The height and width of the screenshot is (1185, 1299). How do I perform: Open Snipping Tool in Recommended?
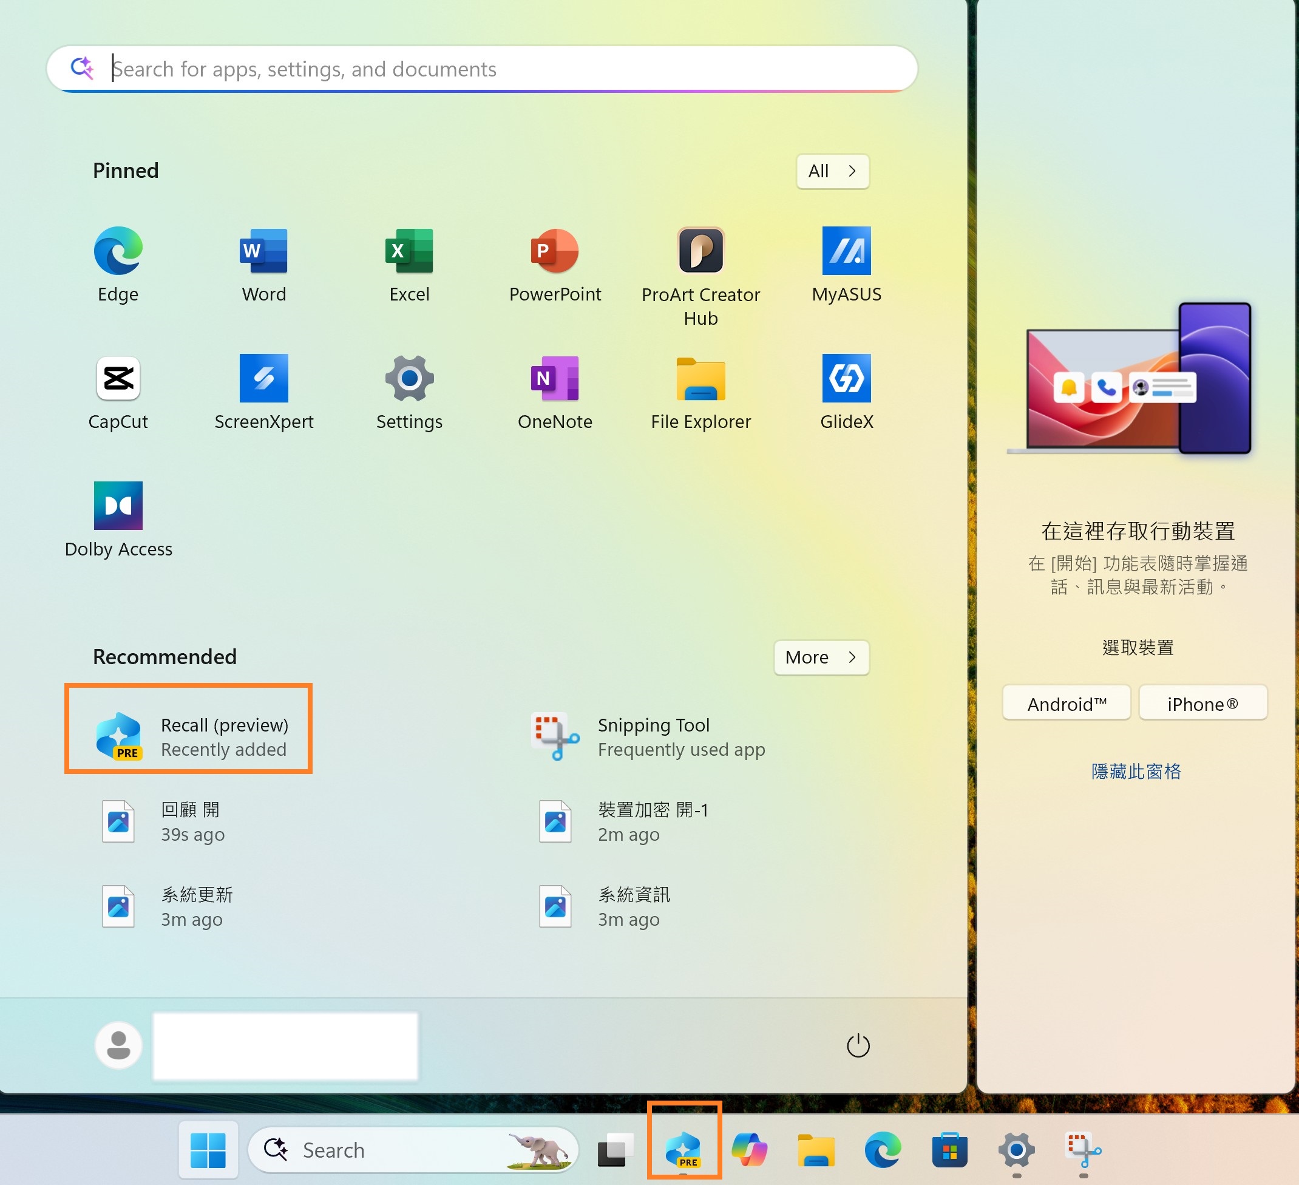pyautogui.click(x=648, y=736)
